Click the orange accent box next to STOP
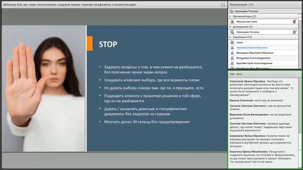303x170 pixels. tap(89, 43)
